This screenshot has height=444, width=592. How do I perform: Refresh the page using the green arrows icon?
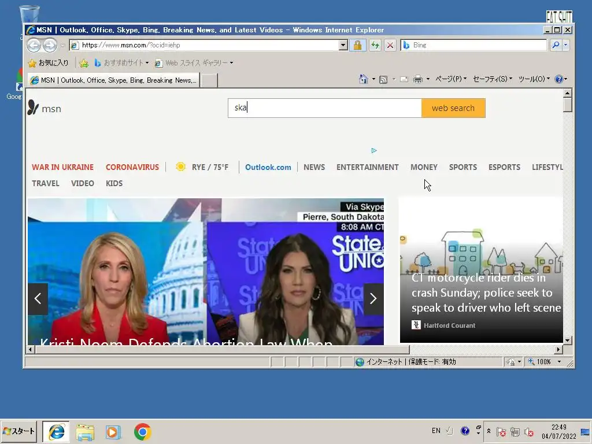(375, 45)
